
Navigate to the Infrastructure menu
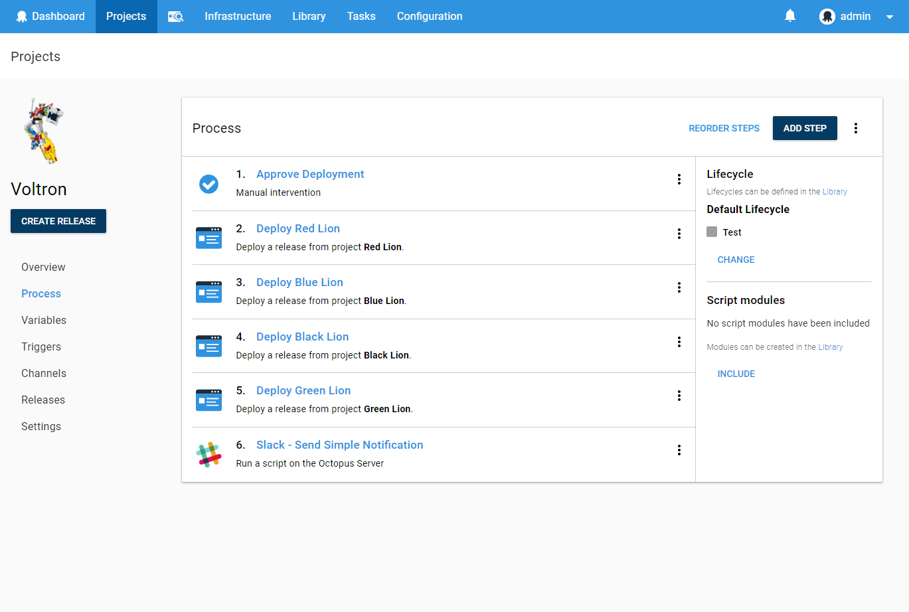coord(238,16)
